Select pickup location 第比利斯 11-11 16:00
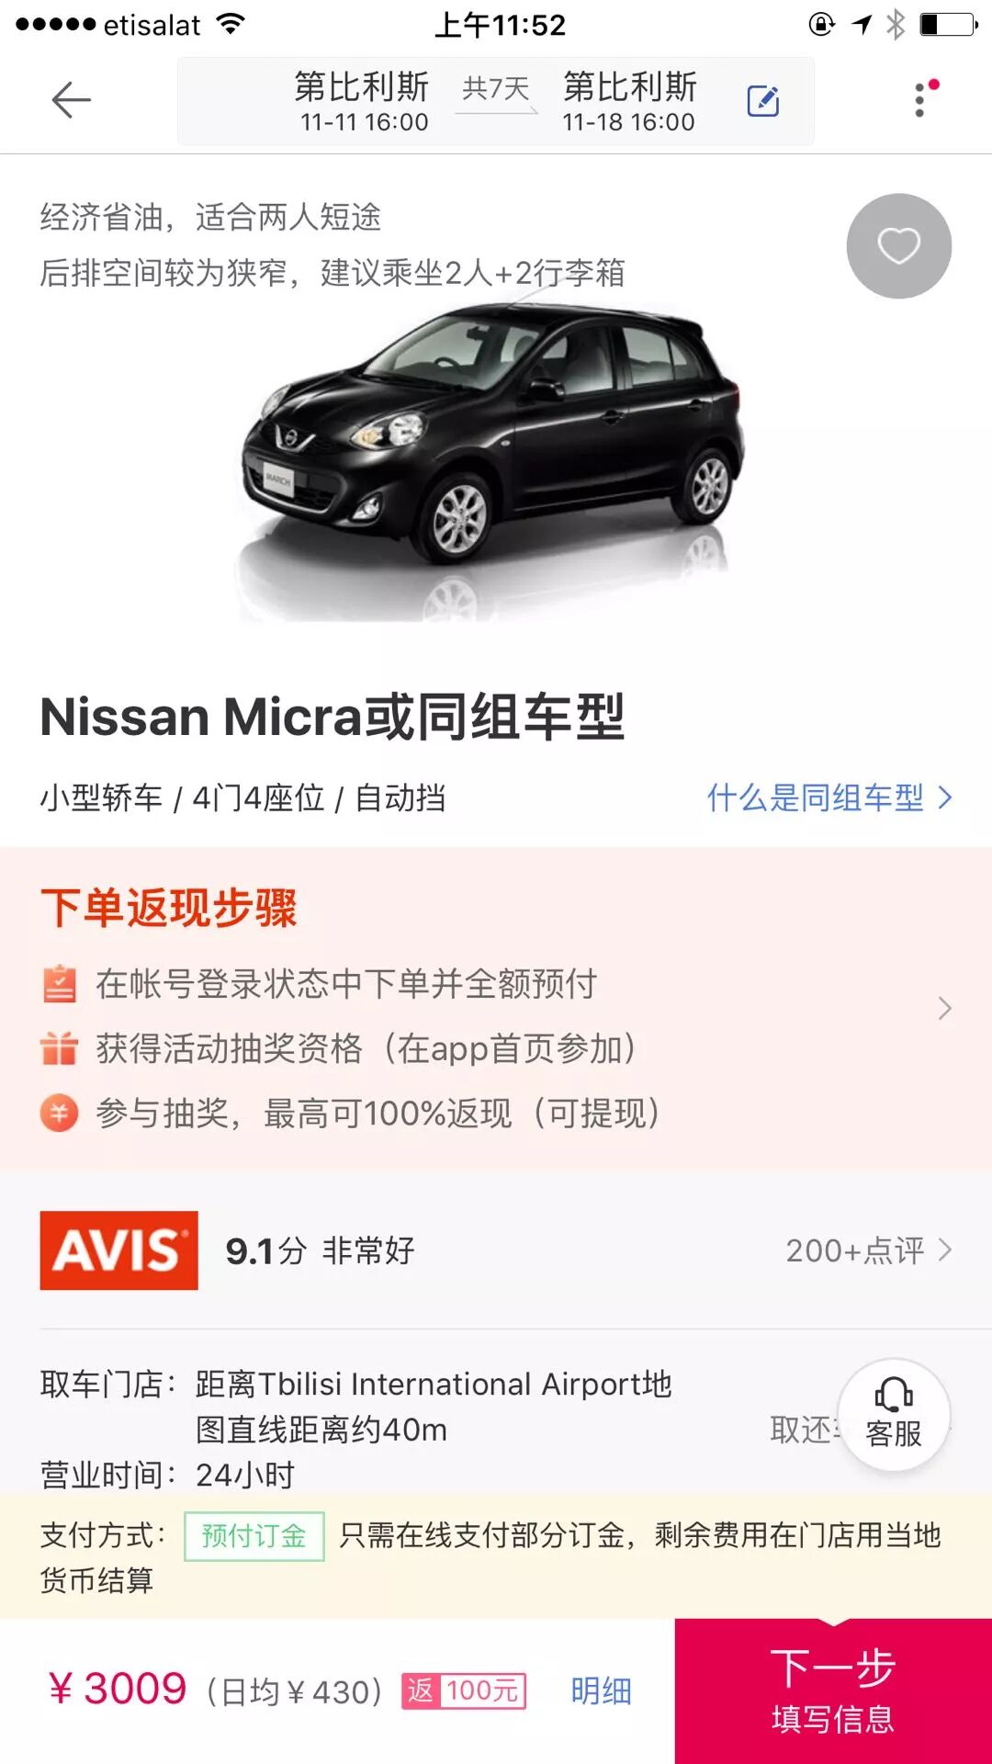 coord(363,101)
